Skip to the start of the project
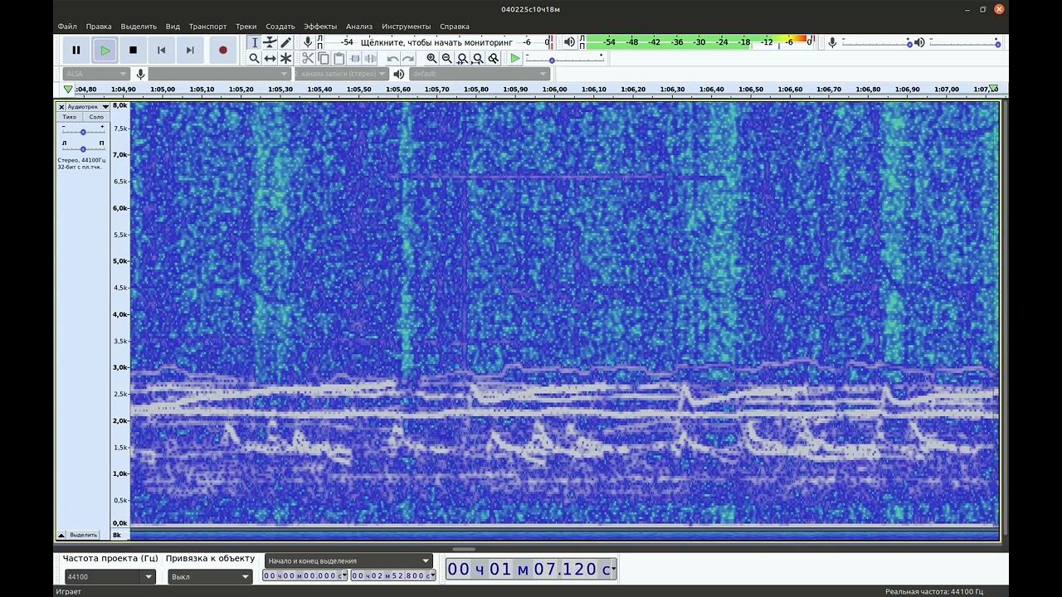This screenshot has width=1062, height=597. 161,50
